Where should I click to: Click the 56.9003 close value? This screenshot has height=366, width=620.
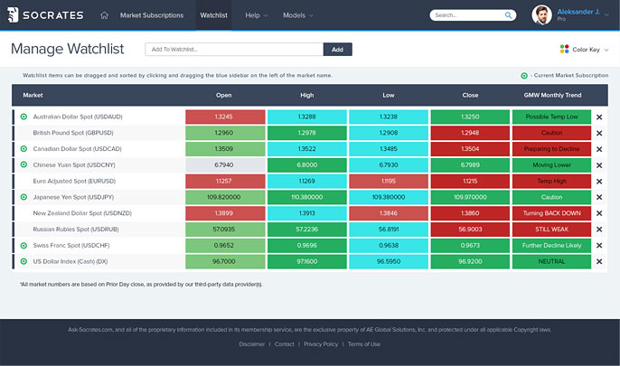(x=470, y=230)
